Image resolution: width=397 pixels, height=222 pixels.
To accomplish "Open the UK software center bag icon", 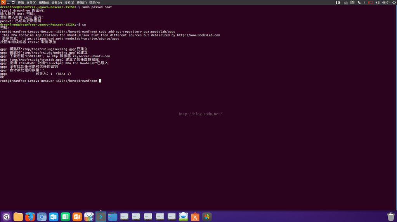I will pos(89,217).
